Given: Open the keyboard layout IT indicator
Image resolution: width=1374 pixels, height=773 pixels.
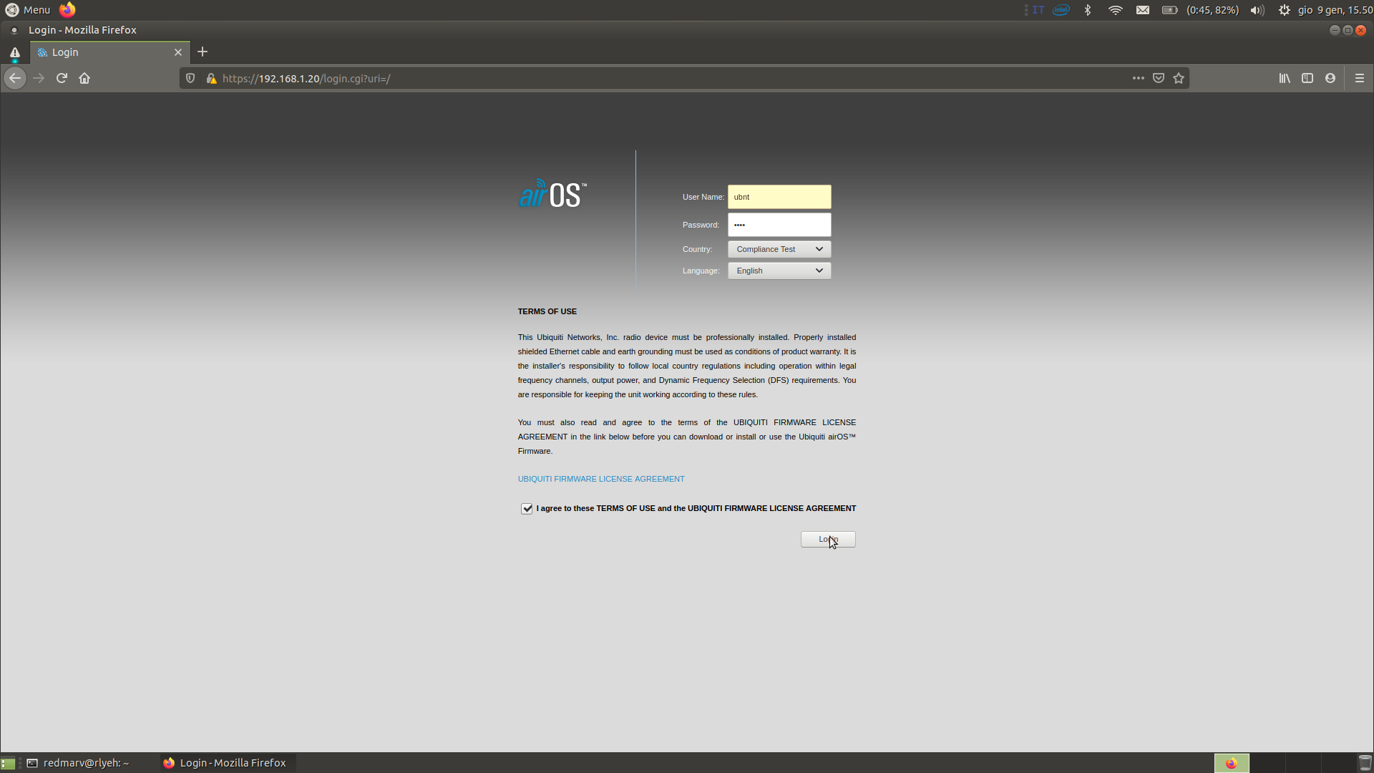Looking at the screenshot, I should 1038,10.
